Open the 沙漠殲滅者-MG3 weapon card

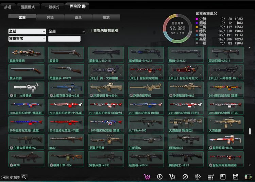point(186,89)
